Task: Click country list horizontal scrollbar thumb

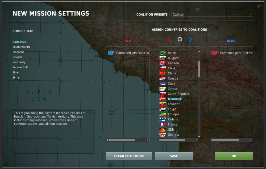Action: pyautogui.click(x=173, y=140)
